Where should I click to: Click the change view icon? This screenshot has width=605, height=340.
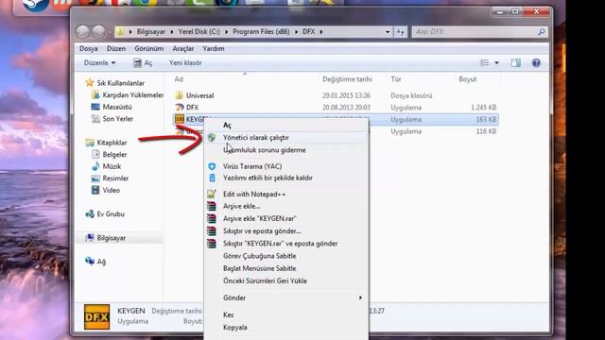point(484,63)
